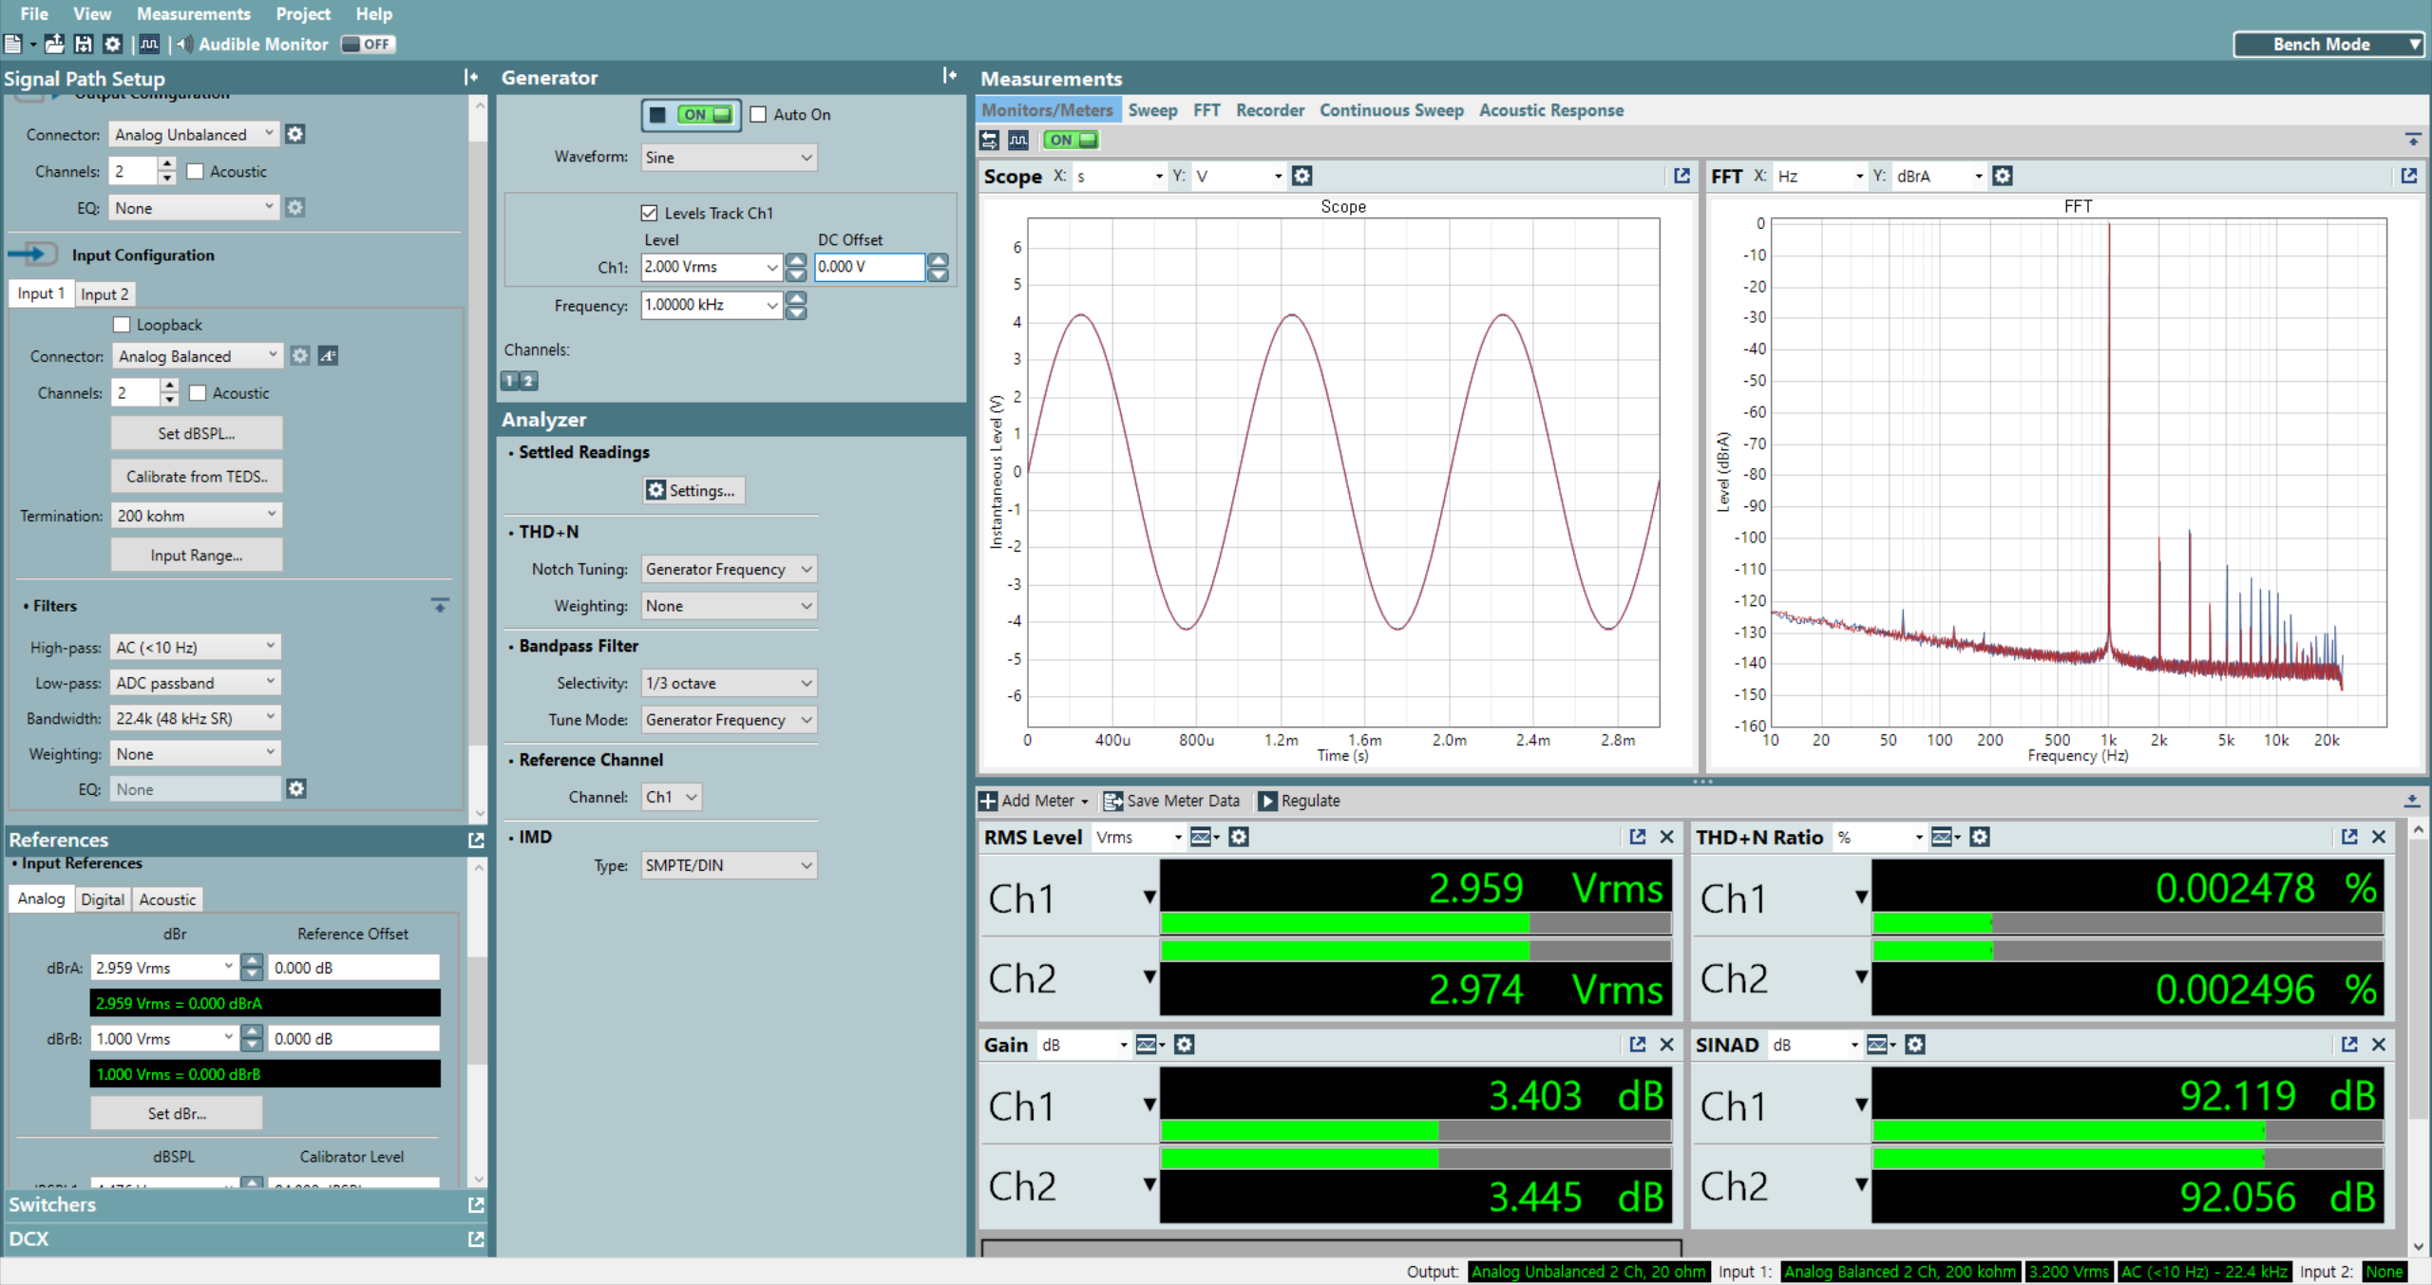Click the Audible Monitor speaker icon

pyautogui.click(x=185, y=44)
